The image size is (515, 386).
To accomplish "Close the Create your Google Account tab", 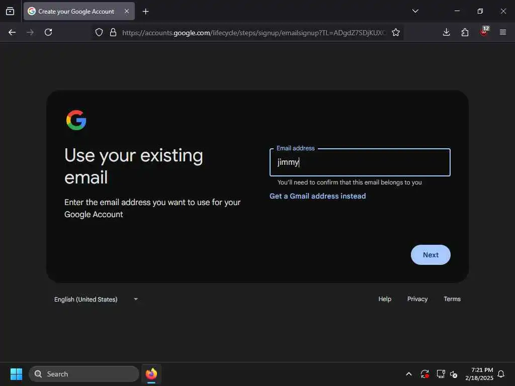I will pyautogui.click(x=126, y=11).
